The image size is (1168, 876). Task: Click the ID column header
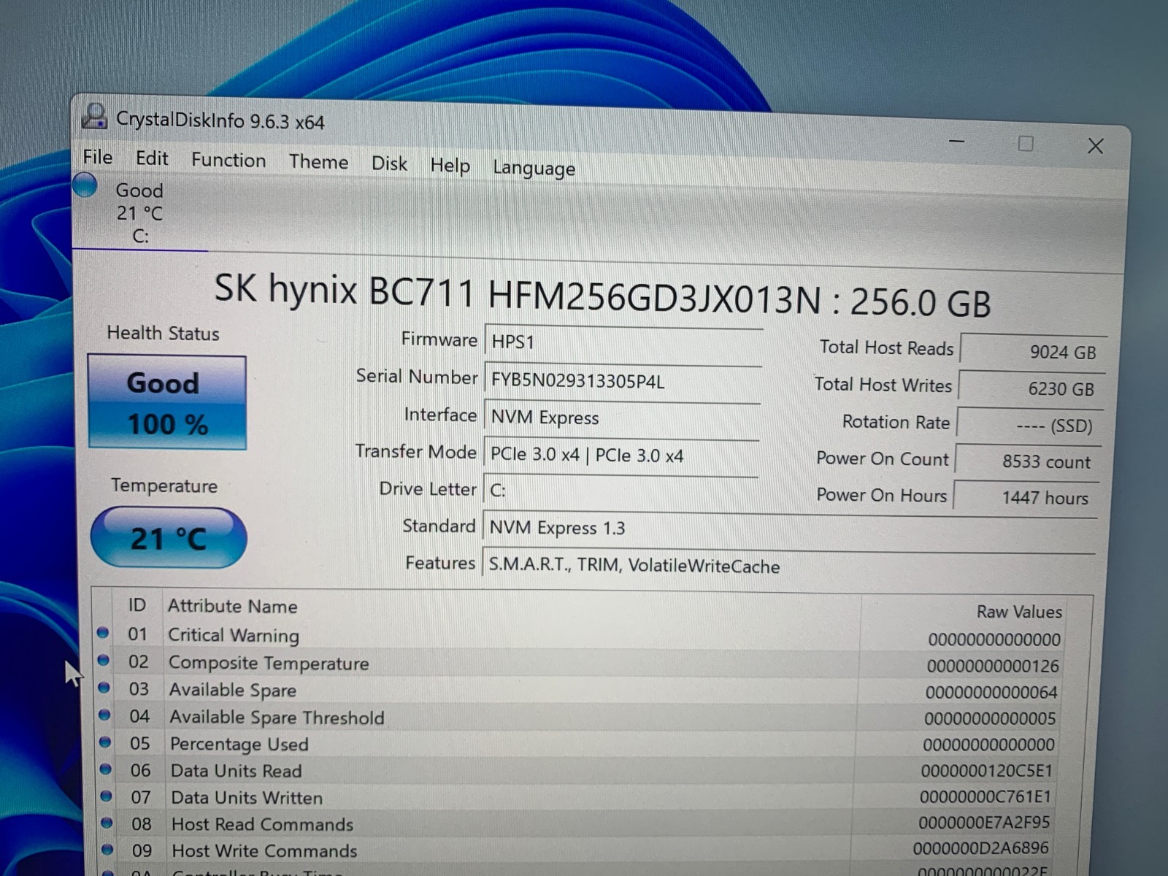tap(137, 604)
